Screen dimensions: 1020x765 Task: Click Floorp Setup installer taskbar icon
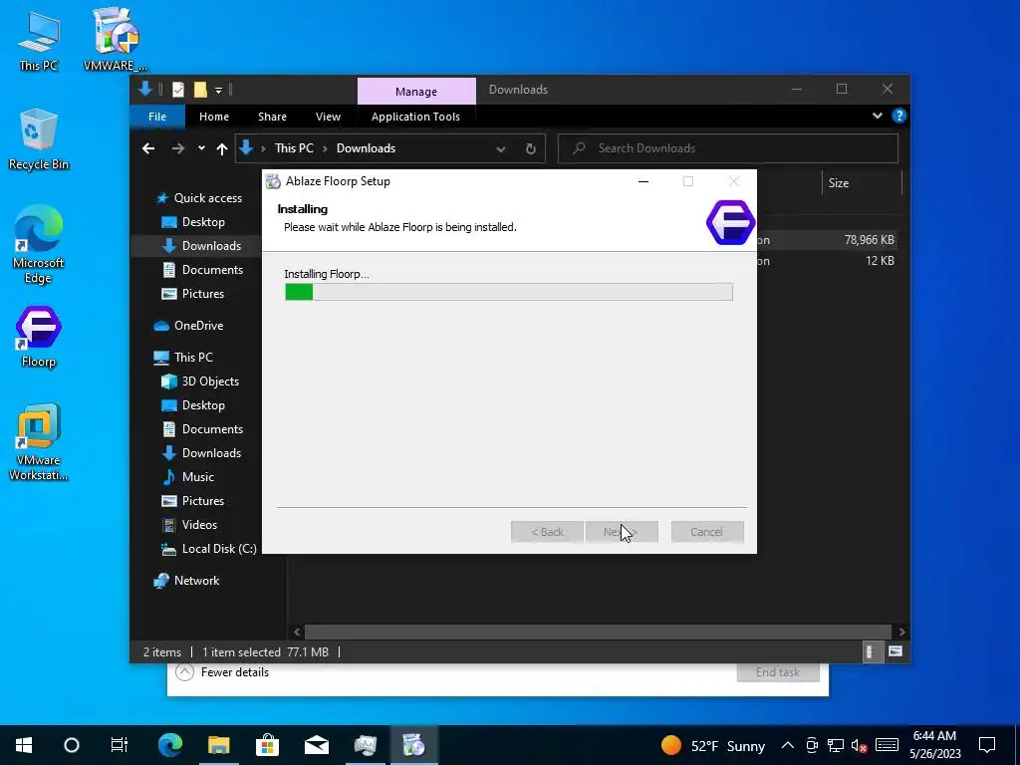click(413, 745)
